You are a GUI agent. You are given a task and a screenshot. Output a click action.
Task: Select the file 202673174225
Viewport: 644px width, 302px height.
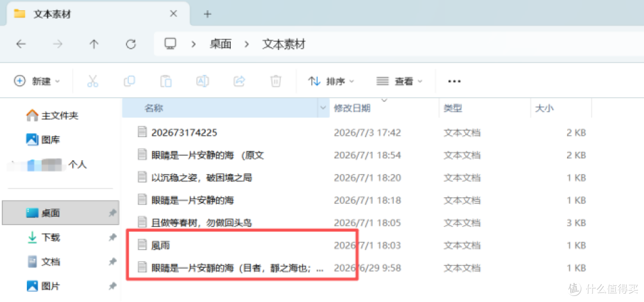(x=184, y=133)
